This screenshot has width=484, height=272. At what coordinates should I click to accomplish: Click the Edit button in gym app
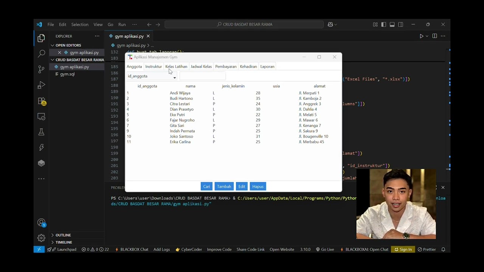tap(242, 186)
